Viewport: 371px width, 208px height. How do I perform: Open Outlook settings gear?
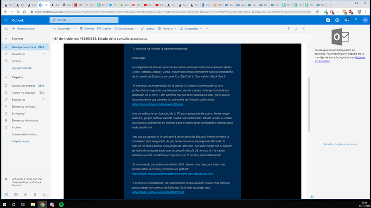(x=337, y=20)
